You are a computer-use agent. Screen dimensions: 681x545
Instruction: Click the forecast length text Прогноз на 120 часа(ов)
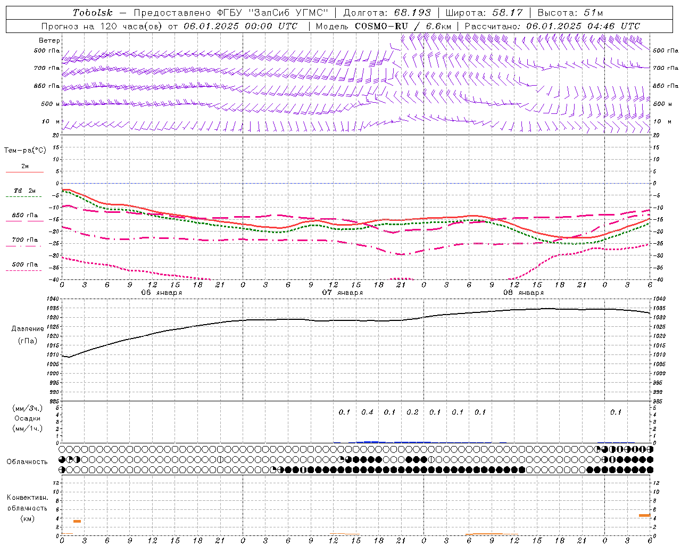tap(103, 26)
